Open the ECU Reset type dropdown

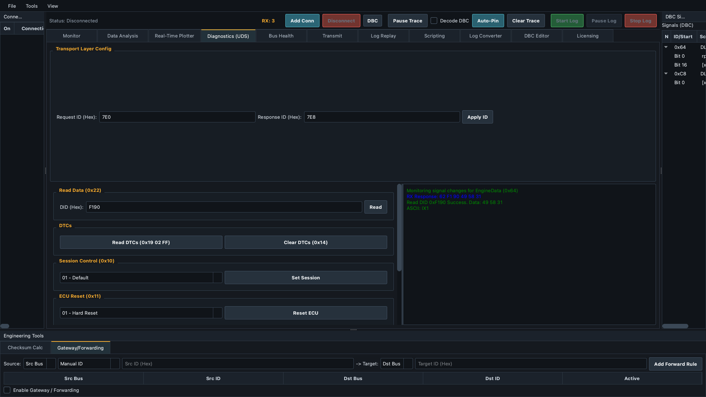141,313
